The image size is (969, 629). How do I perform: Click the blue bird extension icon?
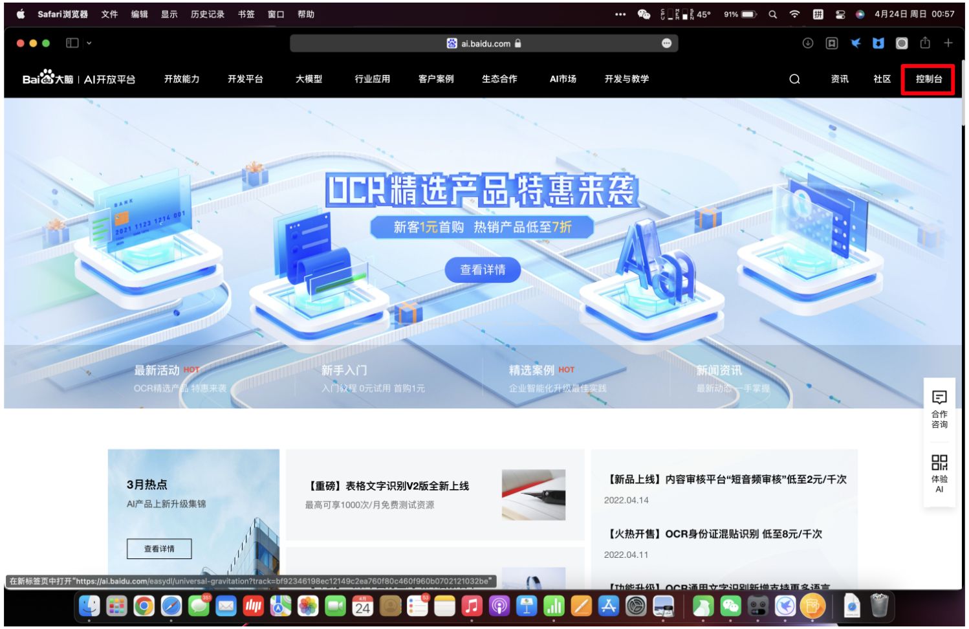855,43
